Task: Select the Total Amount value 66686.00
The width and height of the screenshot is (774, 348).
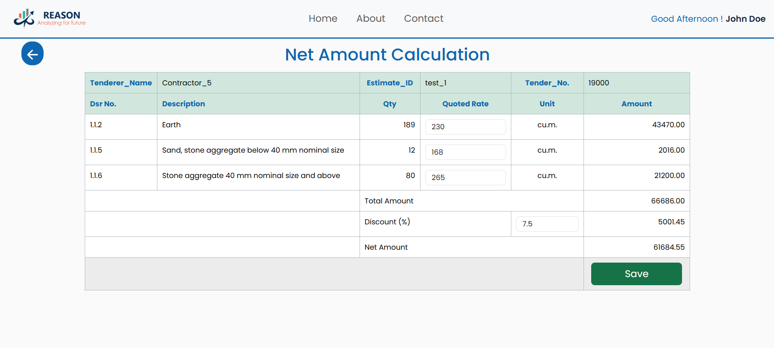Action: [667, 201]
